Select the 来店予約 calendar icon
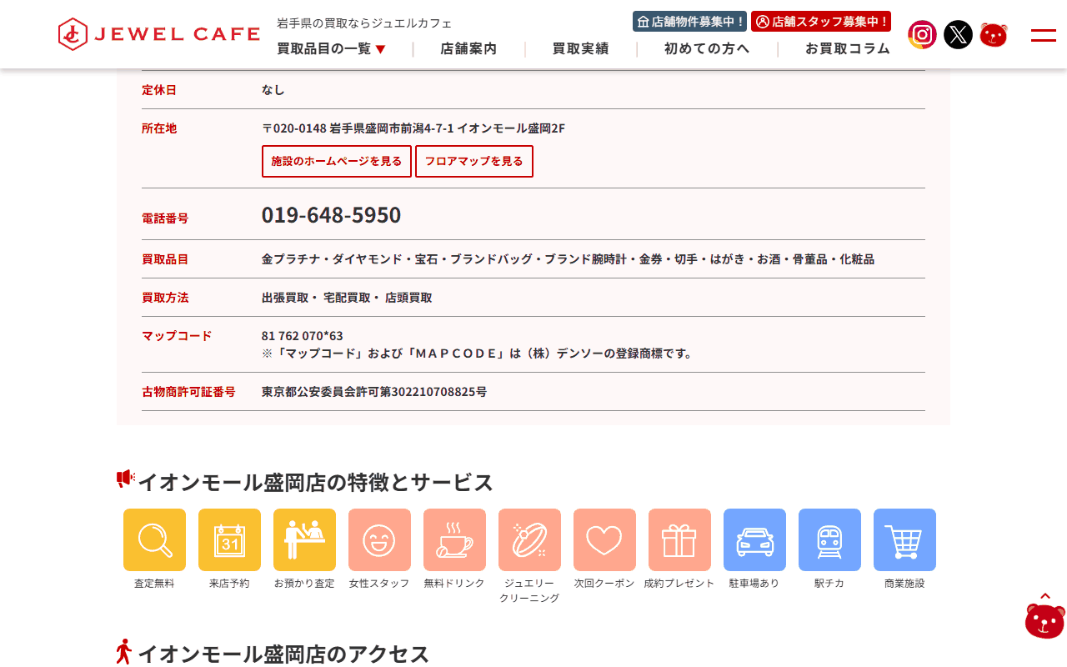 [x=229, y=540]
